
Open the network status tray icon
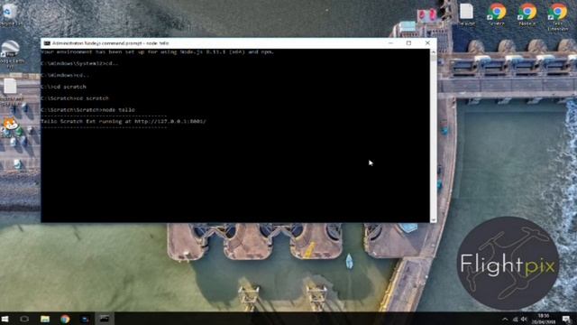[515, 319]
